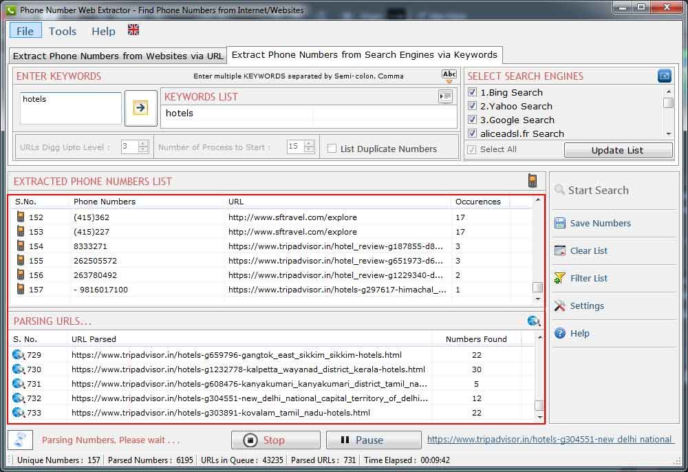Open the Help menu
This screenshot has width=688, height=472.
104,31
